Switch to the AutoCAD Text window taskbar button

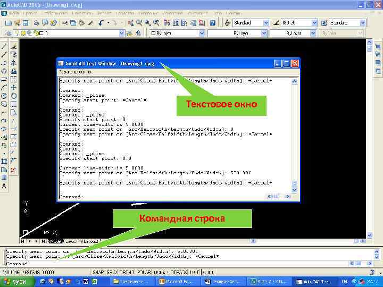(315, 282)
